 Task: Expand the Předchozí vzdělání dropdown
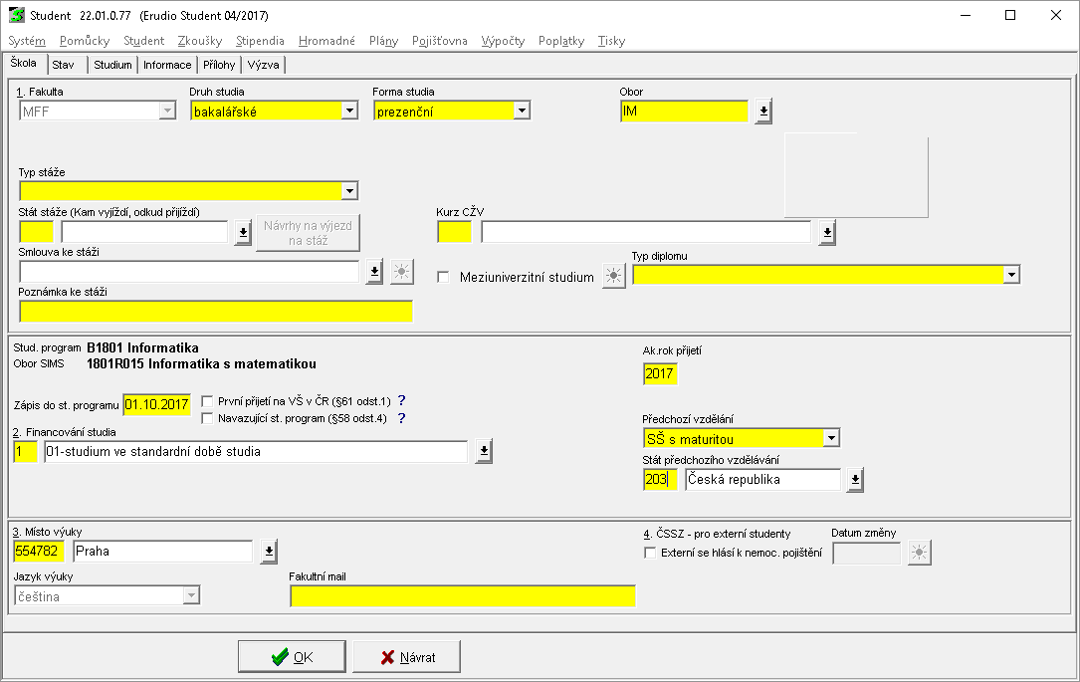coord(831,438)
